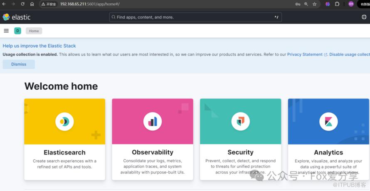This screenshot has width=370, height=191.
Task: Open the Analytics card title
Action: [x=328, y=152]
